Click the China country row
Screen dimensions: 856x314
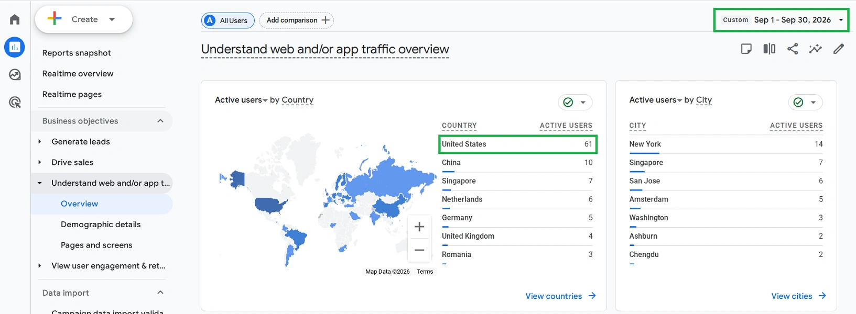pos(517,163)
